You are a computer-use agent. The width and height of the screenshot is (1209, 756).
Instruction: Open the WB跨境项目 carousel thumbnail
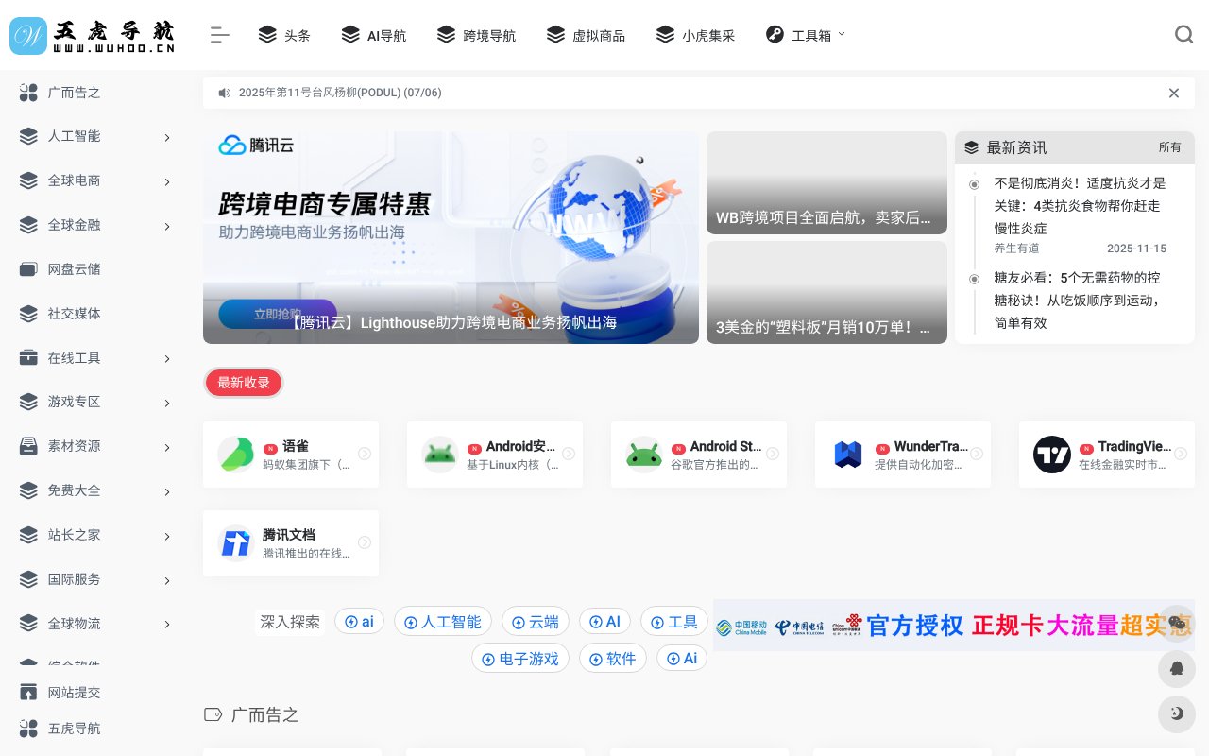pyautogui.click(x=826, y=181)
